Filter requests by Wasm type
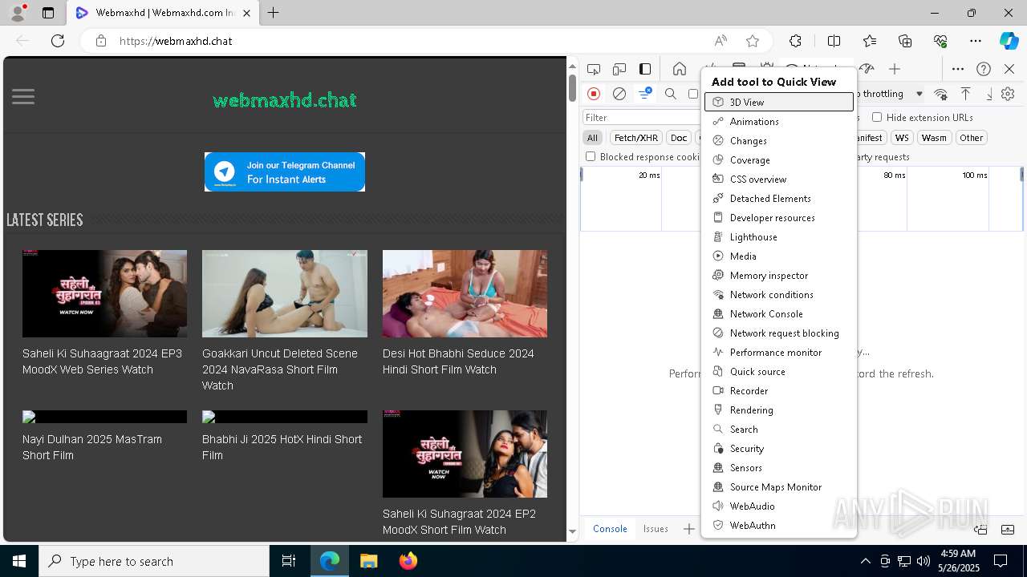1027x577 pixels. (934, 138)
